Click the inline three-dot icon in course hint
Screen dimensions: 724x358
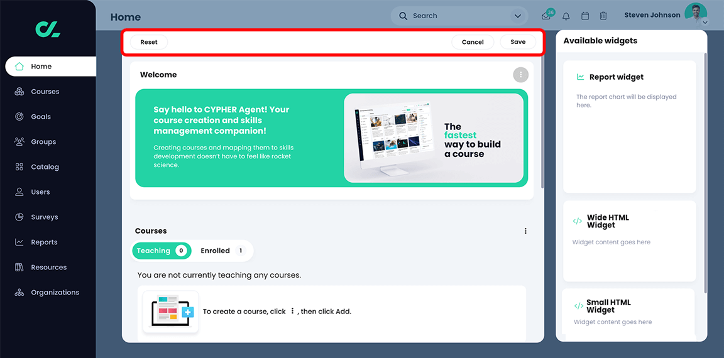(292, 312)
